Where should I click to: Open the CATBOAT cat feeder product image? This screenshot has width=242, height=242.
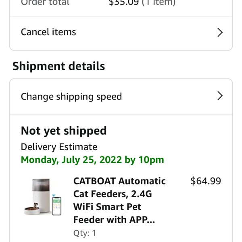(x=43, y=197)
